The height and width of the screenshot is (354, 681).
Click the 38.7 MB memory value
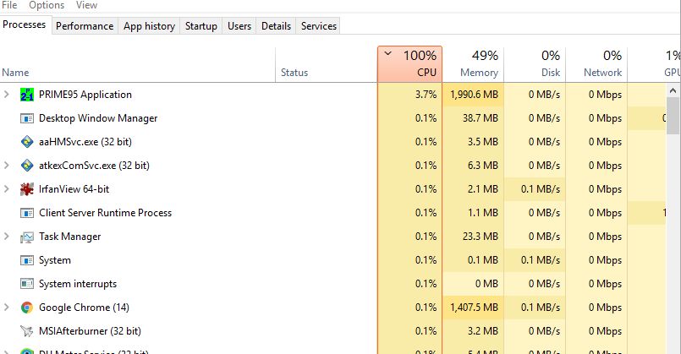point(480,118)
